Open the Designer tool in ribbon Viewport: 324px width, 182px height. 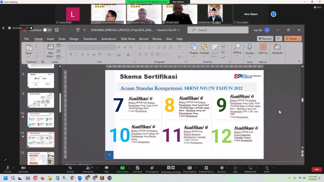(277, 49)
